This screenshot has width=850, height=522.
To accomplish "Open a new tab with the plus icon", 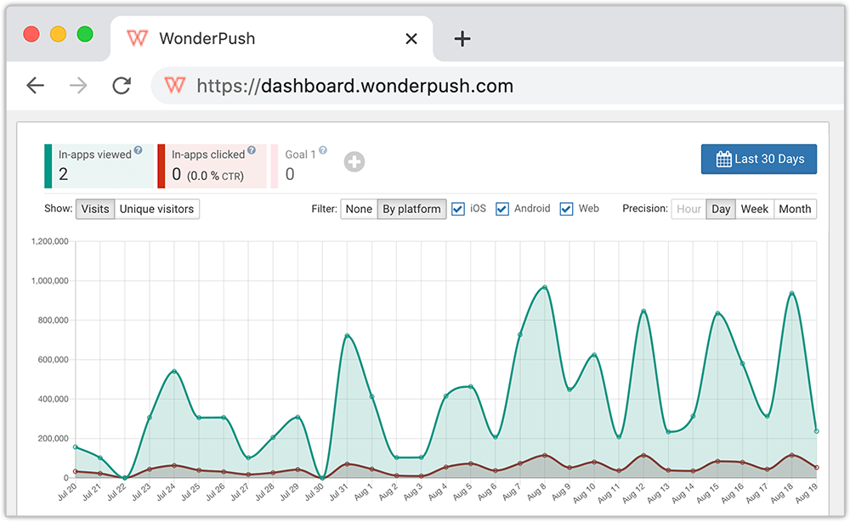I will 462,39.
